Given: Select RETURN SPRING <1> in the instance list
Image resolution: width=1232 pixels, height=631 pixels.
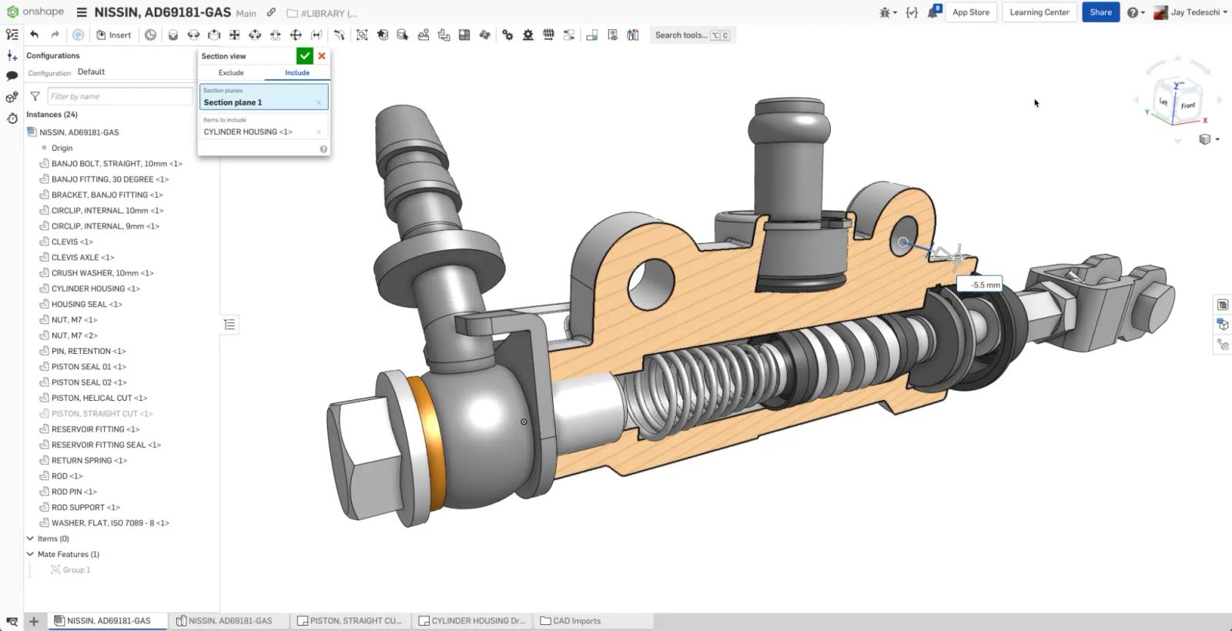Looking at the screenshot, I should pyautogui.click(x=89, y=460).
